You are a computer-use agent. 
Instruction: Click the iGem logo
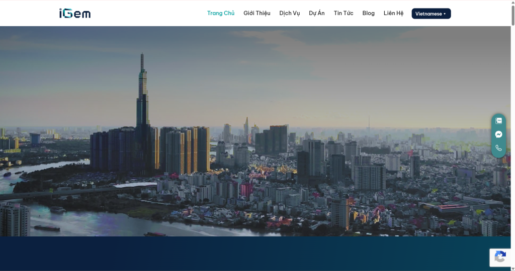pos(75,14)
